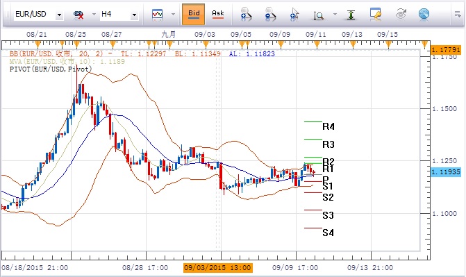Screen dimensions: 466x277
Task: Click the AL: 1.11823 value text
Action: [251, 53]
